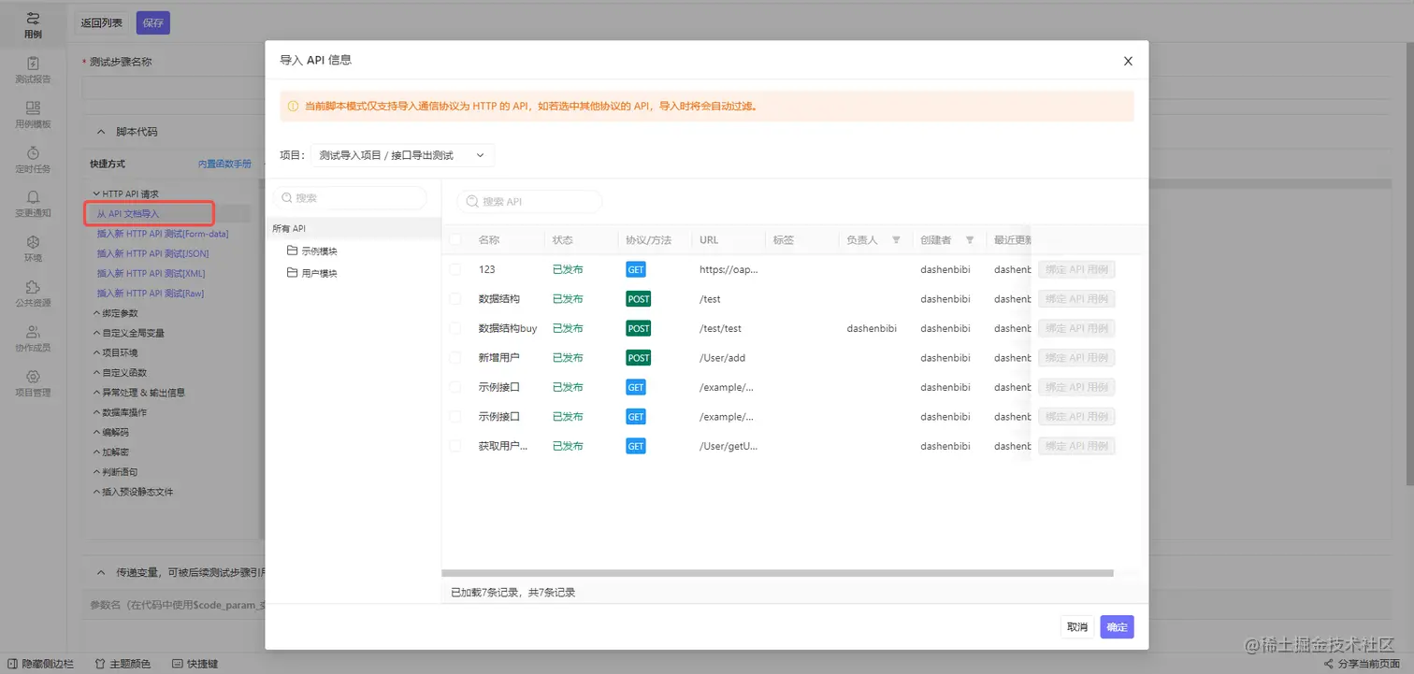Select the 用户模块 folder in the API tree
This screenshot has height=674, width=1414.
pos(312,273)
